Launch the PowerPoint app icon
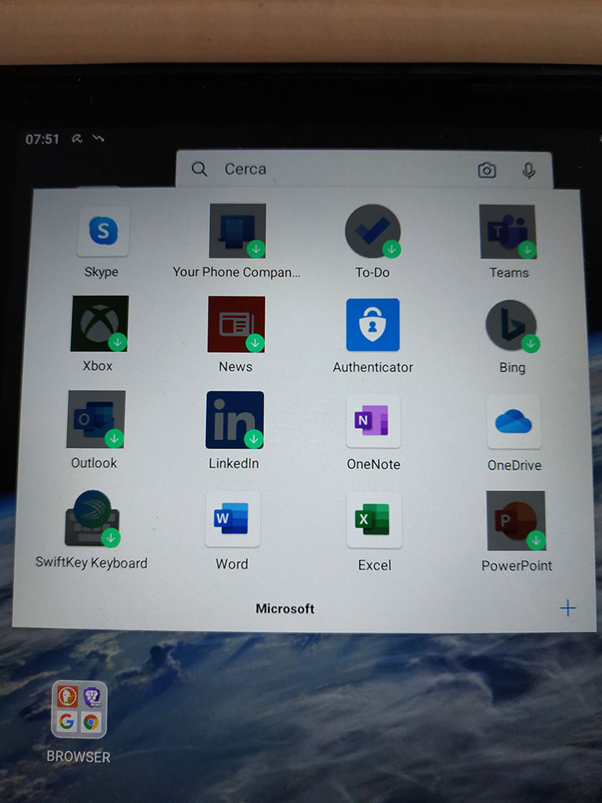This screenshot has height=803, width=602. click(x=516, y=521)
